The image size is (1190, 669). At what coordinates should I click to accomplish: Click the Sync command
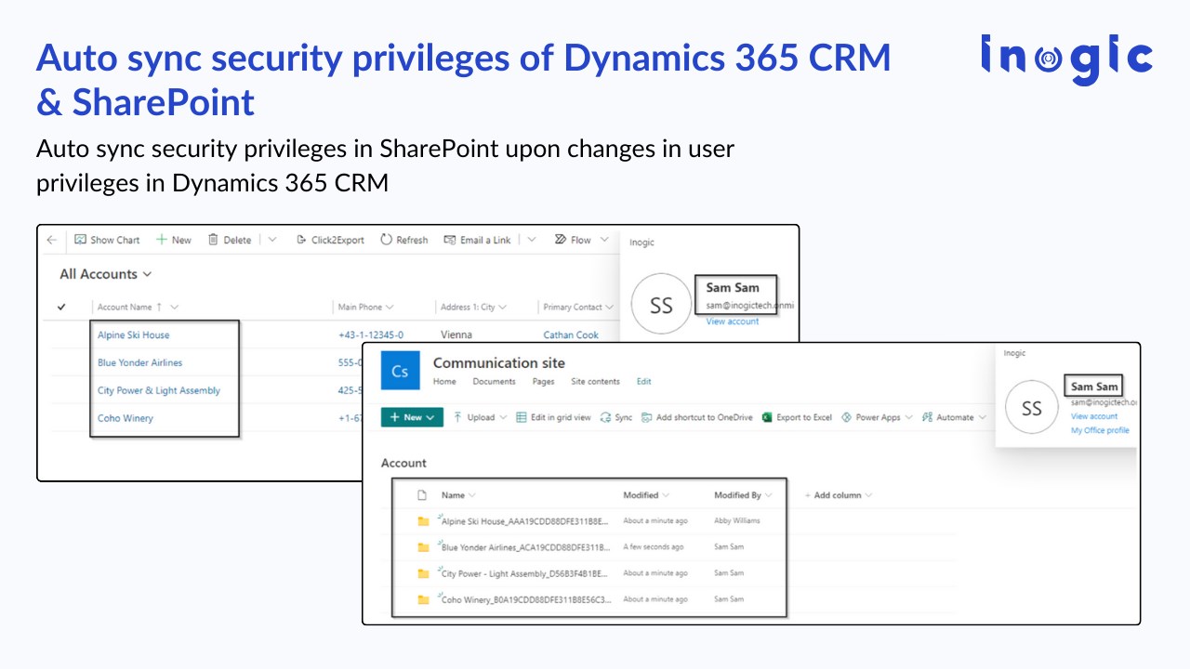pos(617,417)
